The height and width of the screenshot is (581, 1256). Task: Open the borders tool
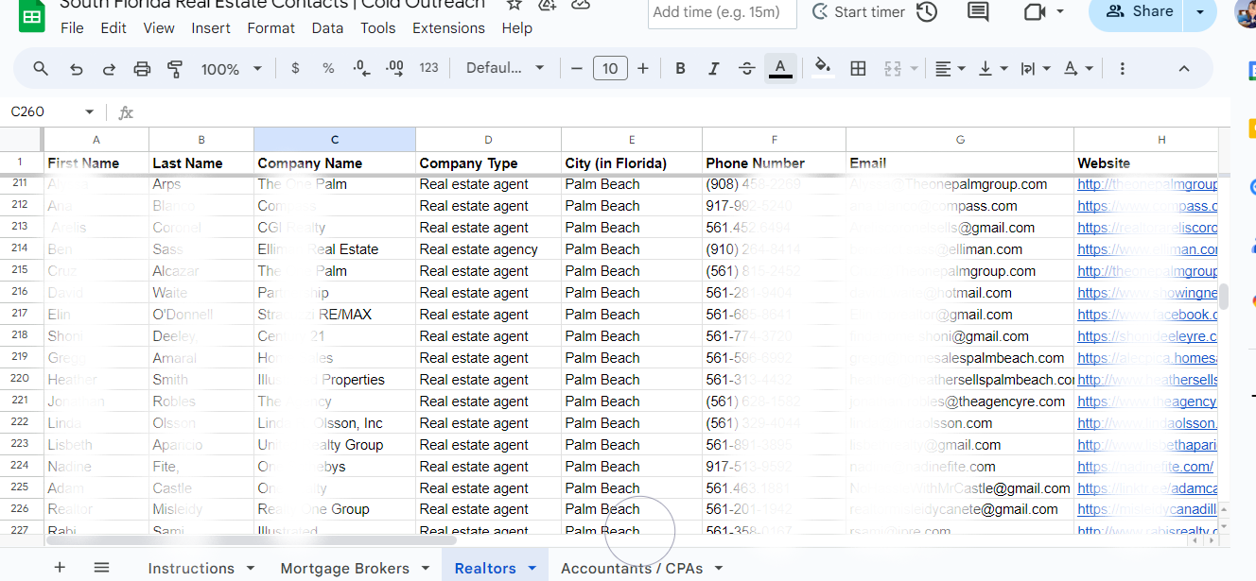[858, 68]
